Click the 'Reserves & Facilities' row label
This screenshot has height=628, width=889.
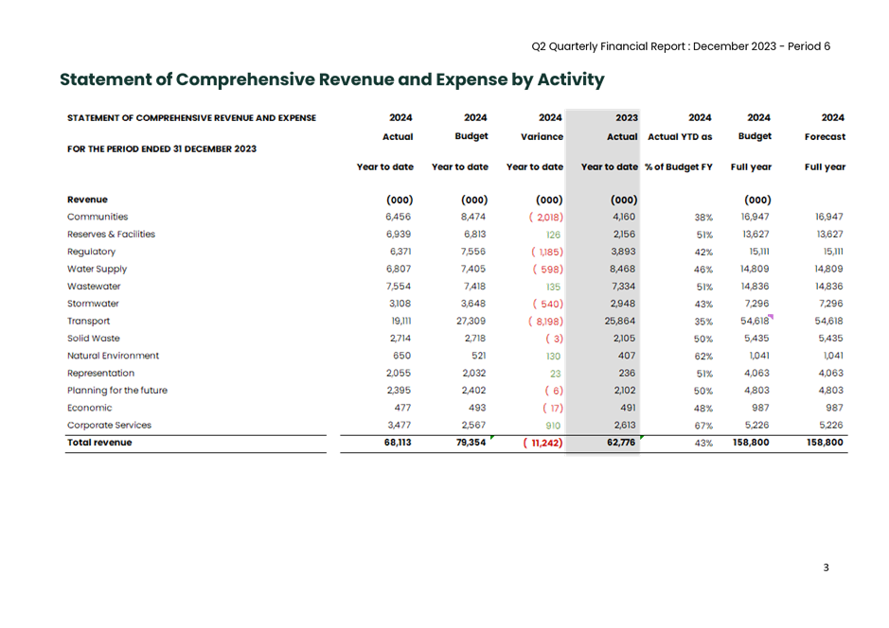coord(111,235)
